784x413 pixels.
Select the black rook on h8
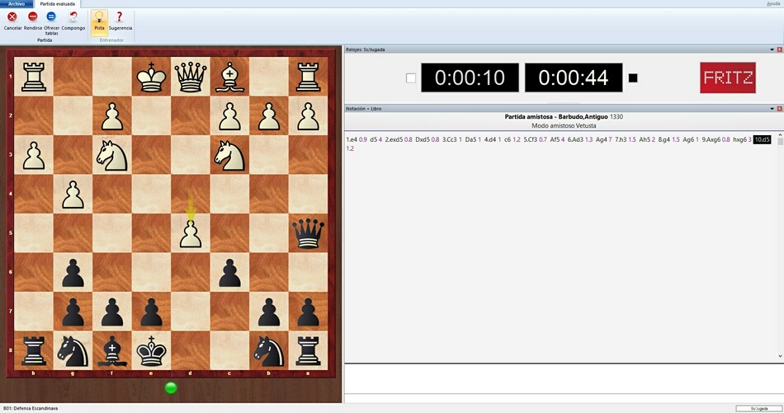(34, 350)
